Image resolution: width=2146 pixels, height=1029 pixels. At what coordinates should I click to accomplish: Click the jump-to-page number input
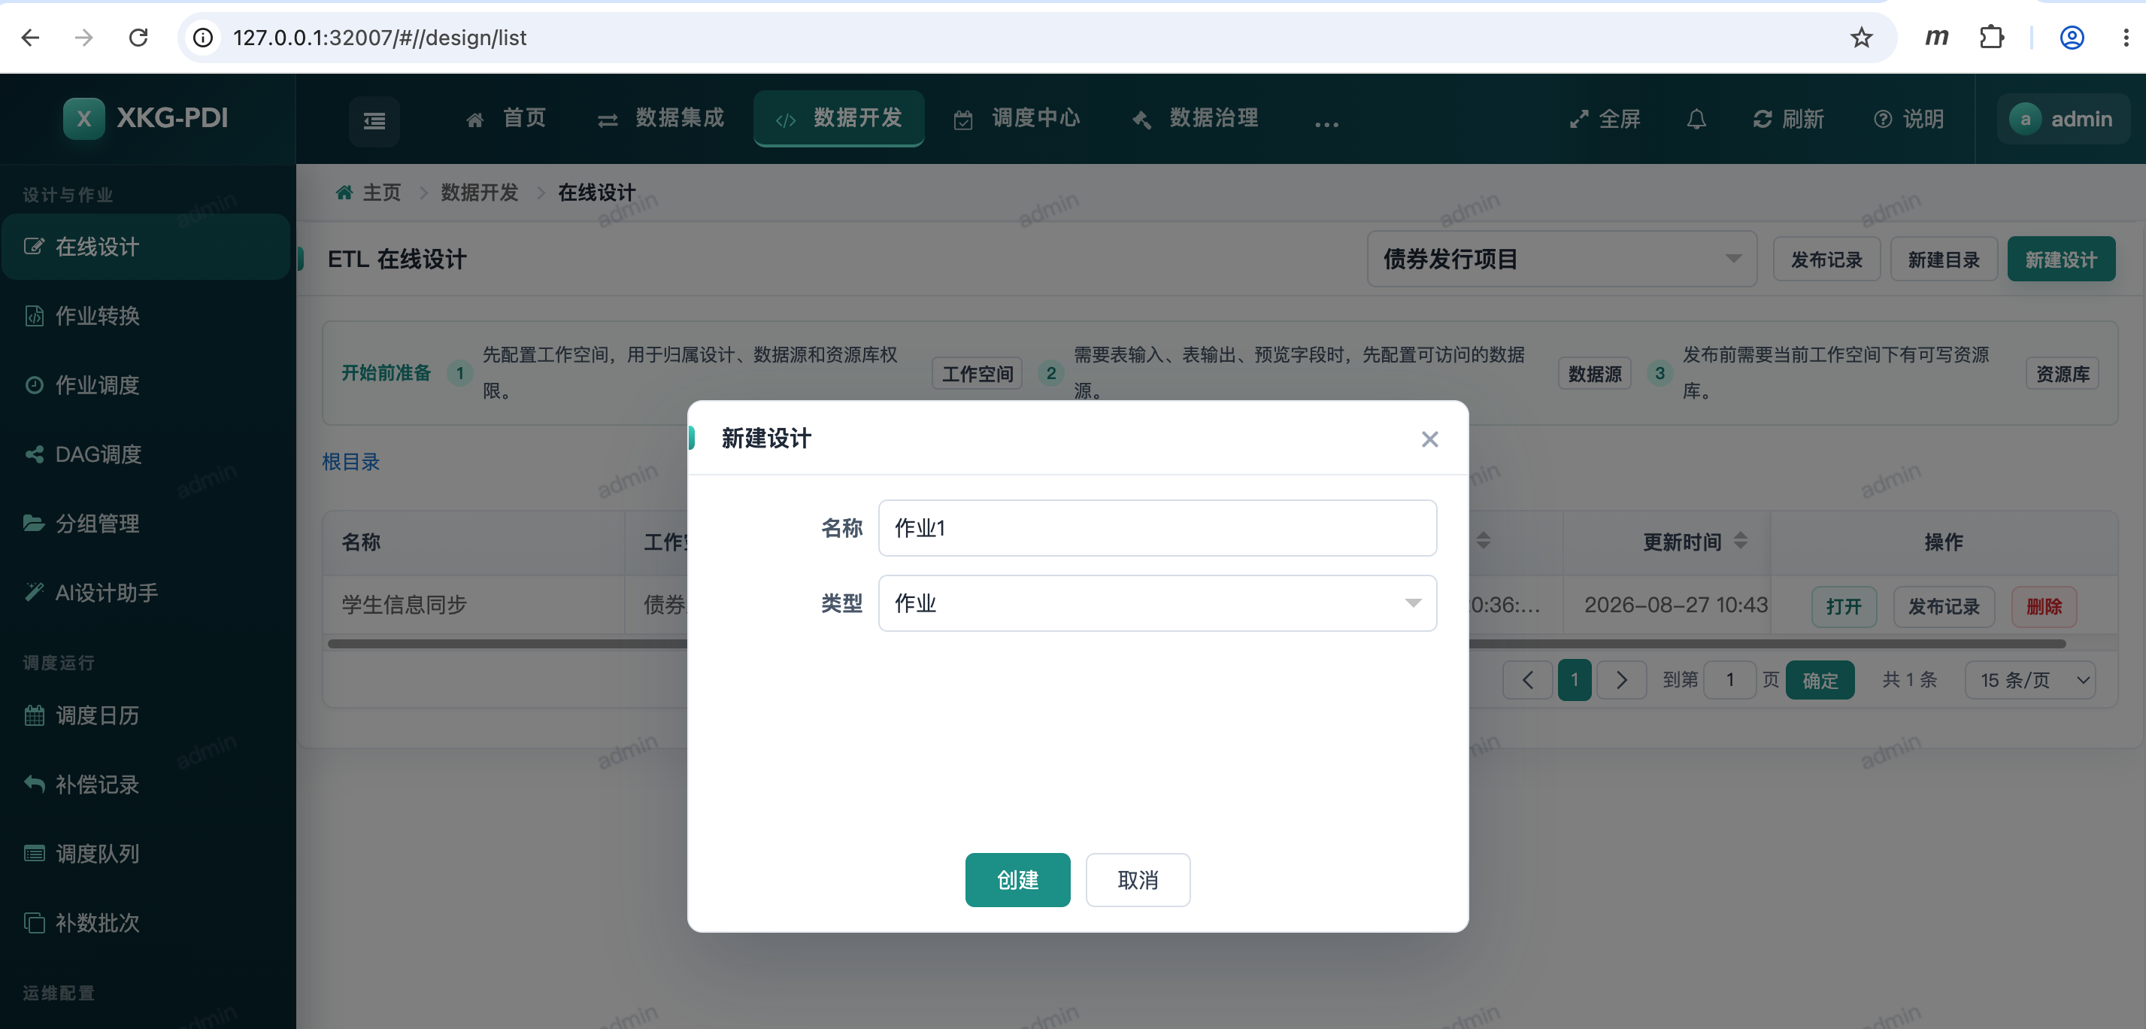[1729, 680]
